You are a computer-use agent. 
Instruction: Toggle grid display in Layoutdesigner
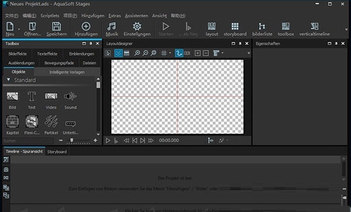164,53
